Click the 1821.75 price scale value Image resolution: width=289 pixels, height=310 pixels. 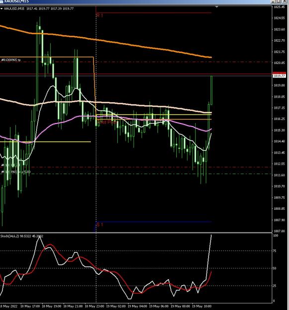click(279, 52)
